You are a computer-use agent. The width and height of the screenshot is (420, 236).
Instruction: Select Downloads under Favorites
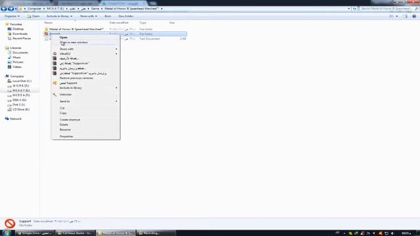20,33
